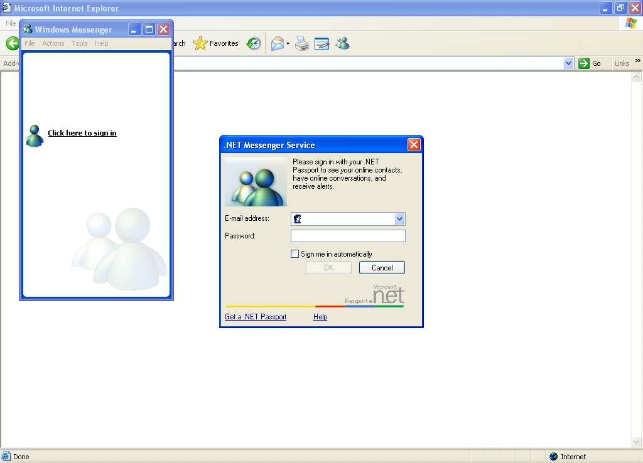Click the Windows Messenger title bar icon
The height and width of the screenshot is (463, 643).
[28, 29]
